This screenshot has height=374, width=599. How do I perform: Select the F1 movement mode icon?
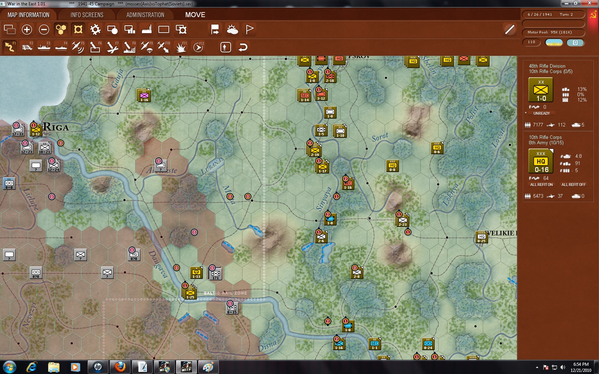(10, 47)
